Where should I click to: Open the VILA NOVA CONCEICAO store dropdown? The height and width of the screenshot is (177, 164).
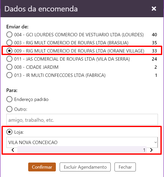(x=79, y=142)
